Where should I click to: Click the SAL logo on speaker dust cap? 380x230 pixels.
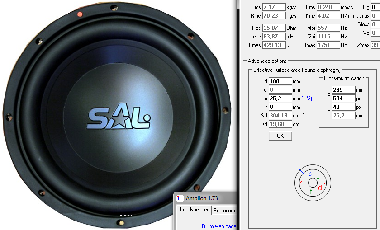click(119, 116)
